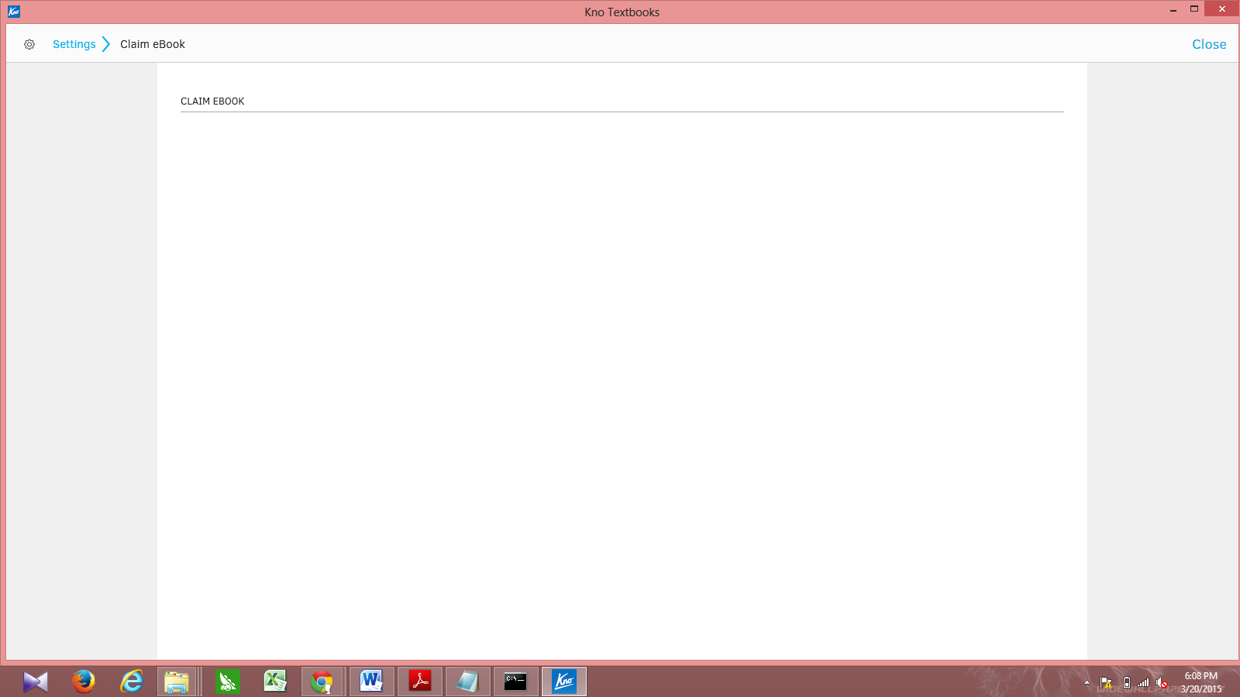Image resolution: width=1240 pixels, height=697 pixels.
Task: Switch to Command Prompt in the taskbar
Action: (516, 682)
